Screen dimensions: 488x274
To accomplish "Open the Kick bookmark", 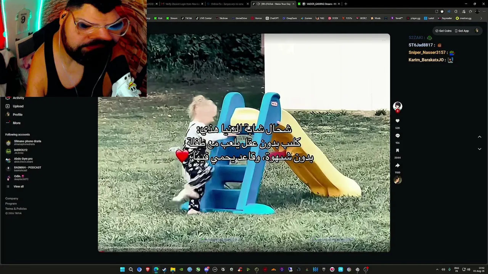I will pyautogui.click(x=158, y=18).
